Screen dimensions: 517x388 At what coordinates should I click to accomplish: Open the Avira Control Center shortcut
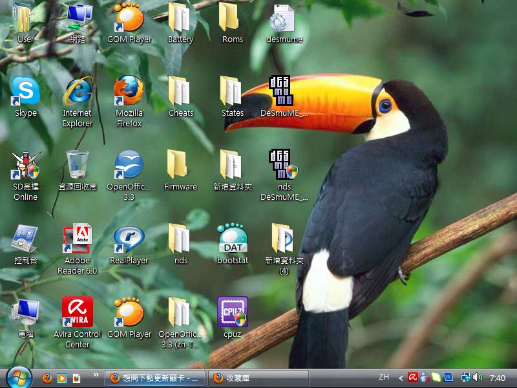click(78, 312)
